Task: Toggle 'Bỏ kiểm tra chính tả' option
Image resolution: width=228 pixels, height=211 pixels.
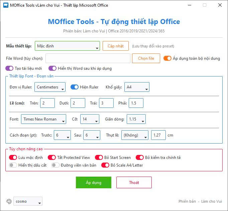Action: [140, 157]
